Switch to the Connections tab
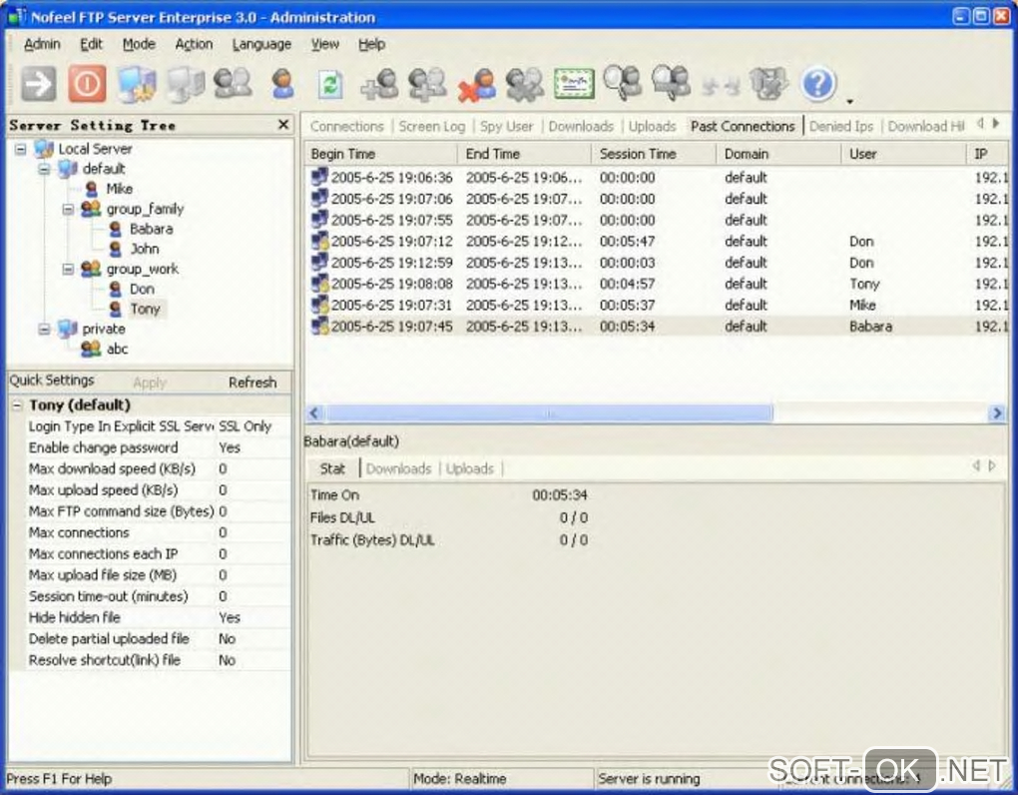1018x795 pixels. (346, 126)
